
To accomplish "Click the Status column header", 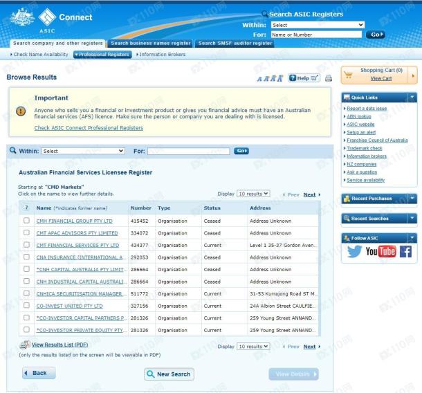I will [212, 208].
